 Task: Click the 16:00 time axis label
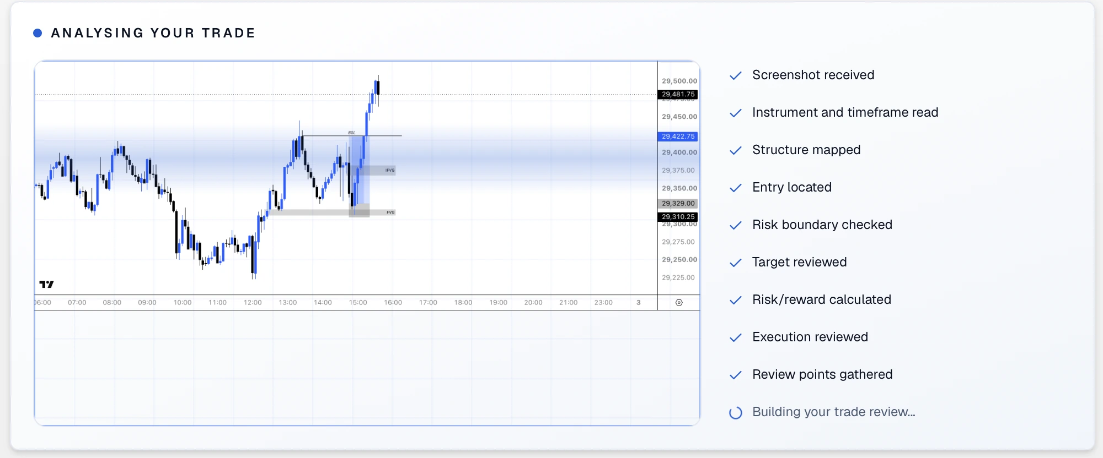coord(393,303)
